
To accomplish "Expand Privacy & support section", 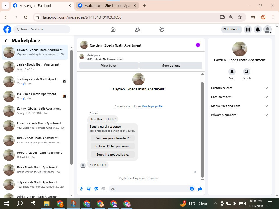I will click(x=239, y=115).
